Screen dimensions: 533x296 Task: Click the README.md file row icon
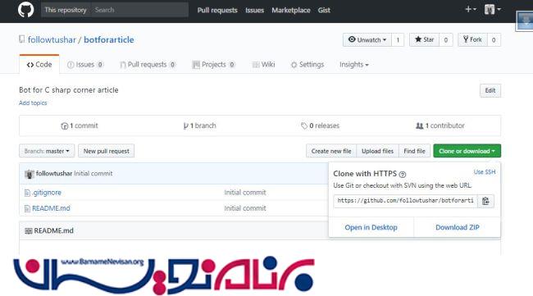27,208
